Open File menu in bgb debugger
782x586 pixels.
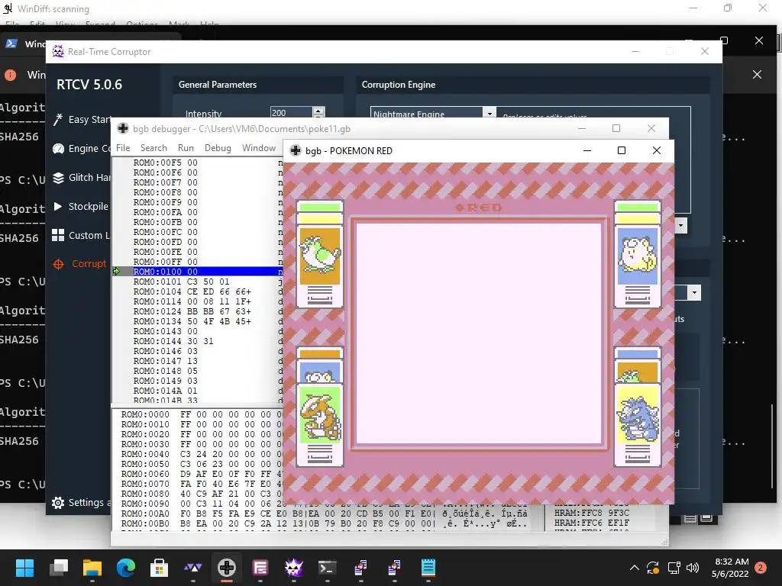[123, 148]
